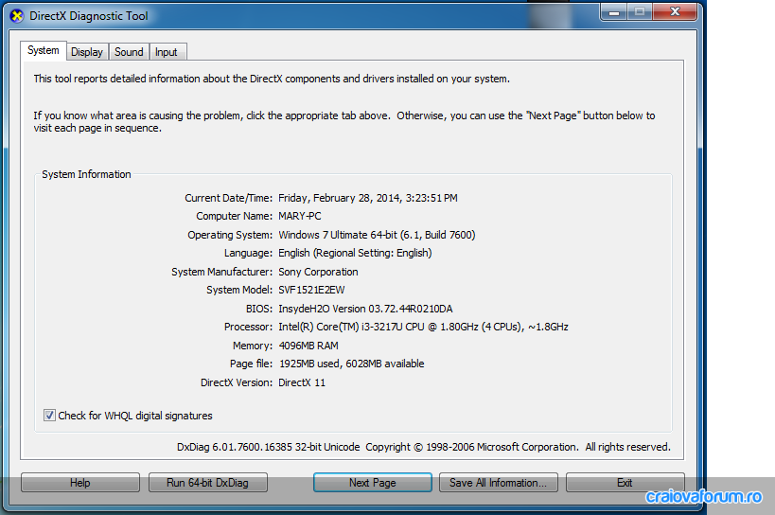Click the Help button

(x=80, y=483)
